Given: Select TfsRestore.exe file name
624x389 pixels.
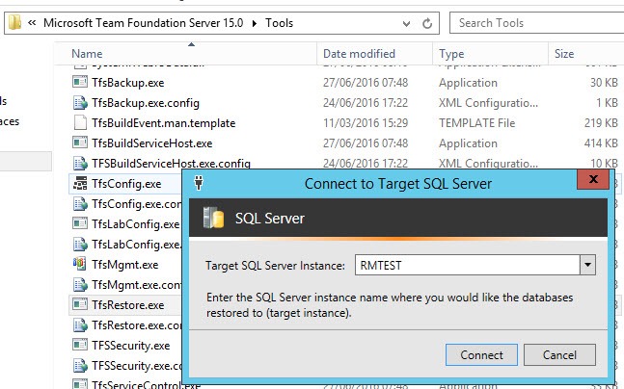Looking at the screenshot, I should pyautogui.click(x=127, y=305).
